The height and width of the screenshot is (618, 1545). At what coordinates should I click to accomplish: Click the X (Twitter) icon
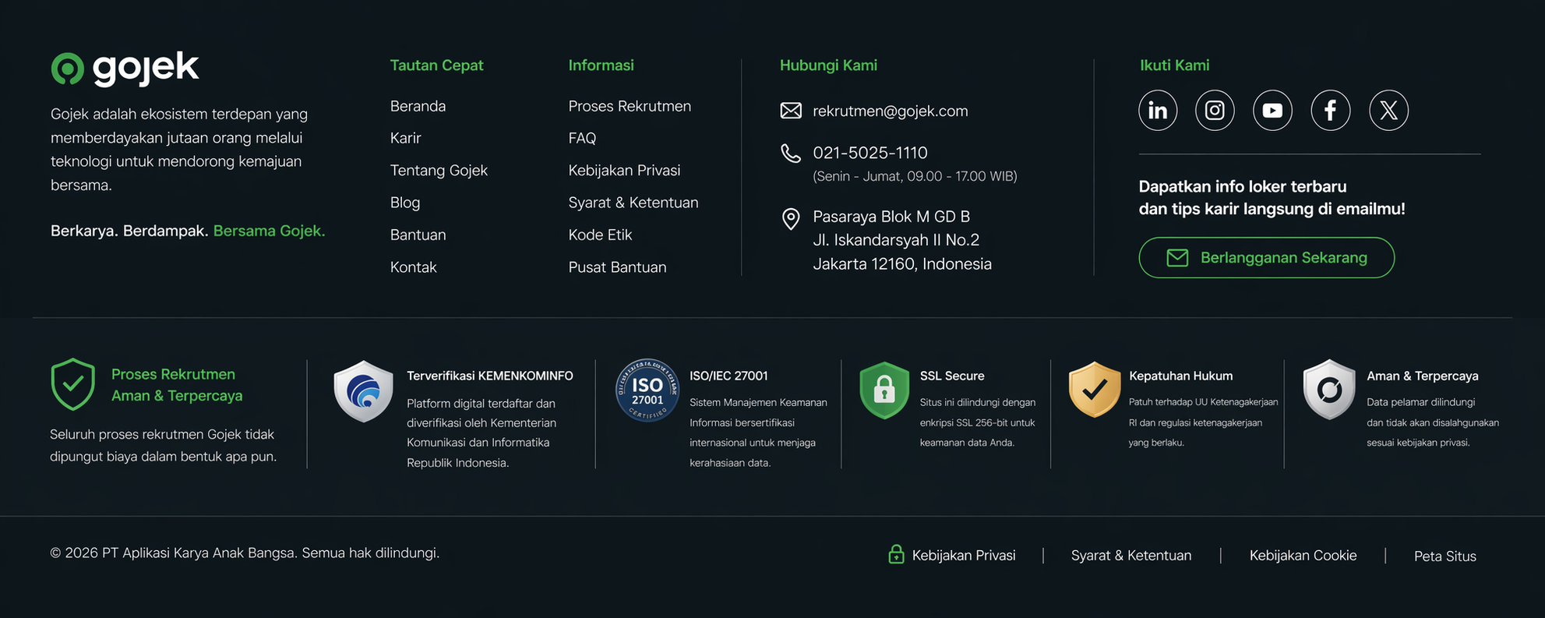tap(1388, 111)
